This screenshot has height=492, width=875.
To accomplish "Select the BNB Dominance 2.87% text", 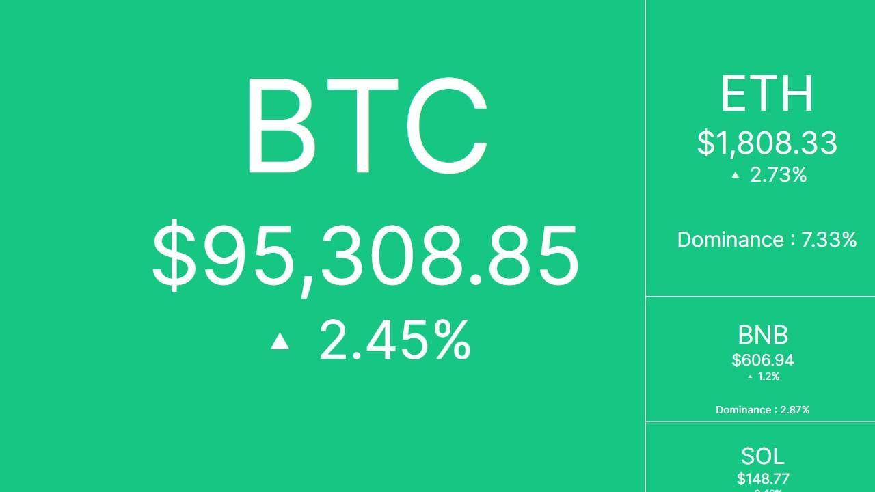I will 762,410.
